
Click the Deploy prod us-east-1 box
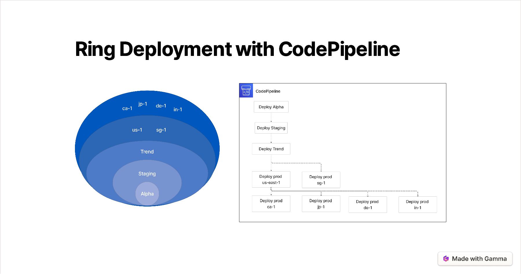coord(271,180)
